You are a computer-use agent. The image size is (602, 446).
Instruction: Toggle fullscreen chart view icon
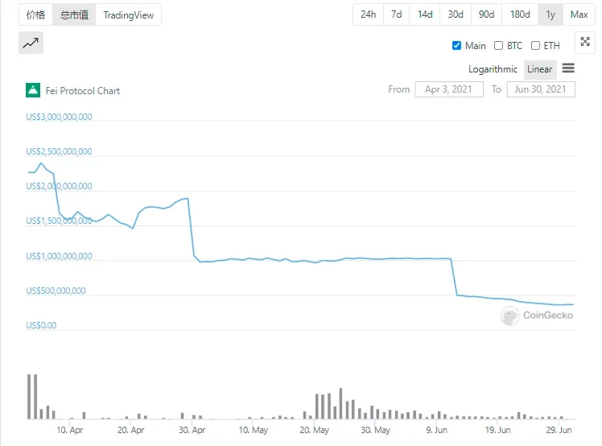coord(585,43)
